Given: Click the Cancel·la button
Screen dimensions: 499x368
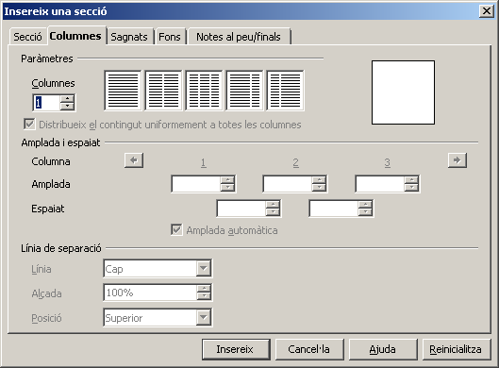Looking at the screenshot, I should tap(309, 349).
